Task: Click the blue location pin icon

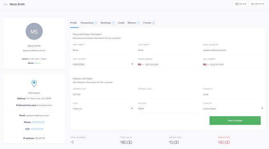Action: [x=34, y=83]
